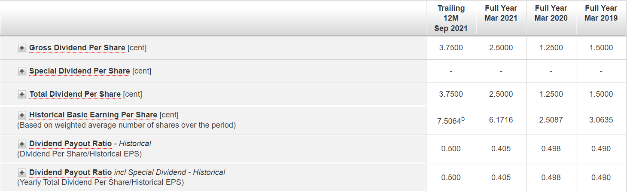The height and width of the screenshot is (193, 627).
Task: Select the Full Year Mar 2021 column header
Action: (501, 13)
